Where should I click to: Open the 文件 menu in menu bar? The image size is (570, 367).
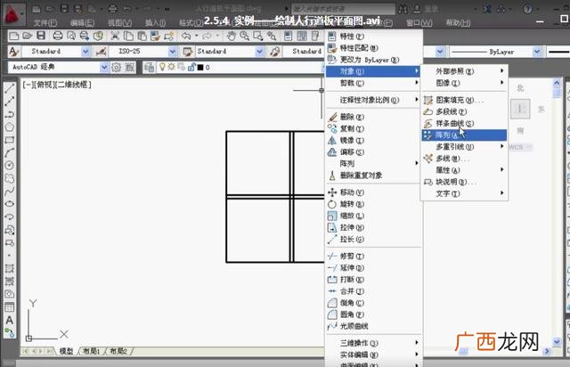click(45, 23)
